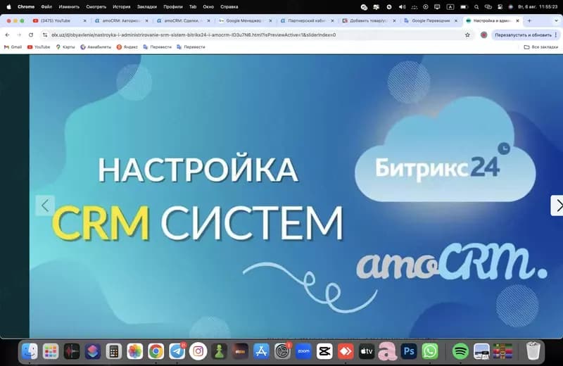Screen dimensions: 563x366
Task: Launch Photoshop from the Dock
Action: tap(409, 351)
